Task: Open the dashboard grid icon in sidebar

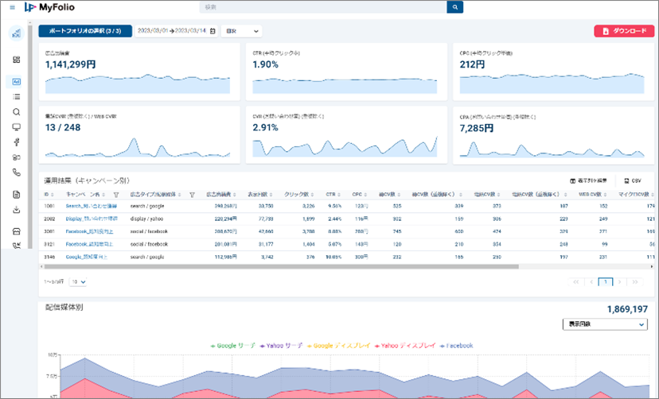Action: point(17,60)
